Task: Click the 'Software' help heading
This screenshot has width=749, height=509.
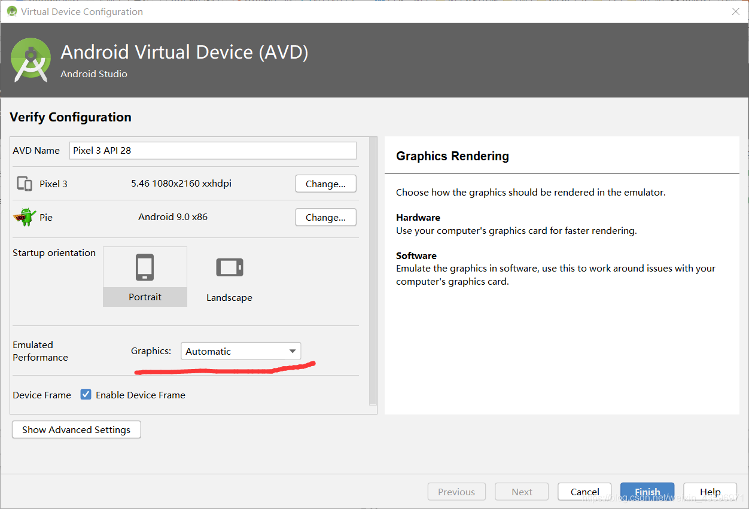Action: tap(416, 255)
